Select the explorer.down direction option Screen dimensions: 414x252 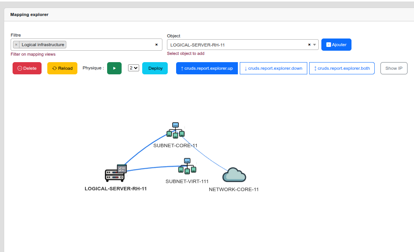click(x=273, y=68)
